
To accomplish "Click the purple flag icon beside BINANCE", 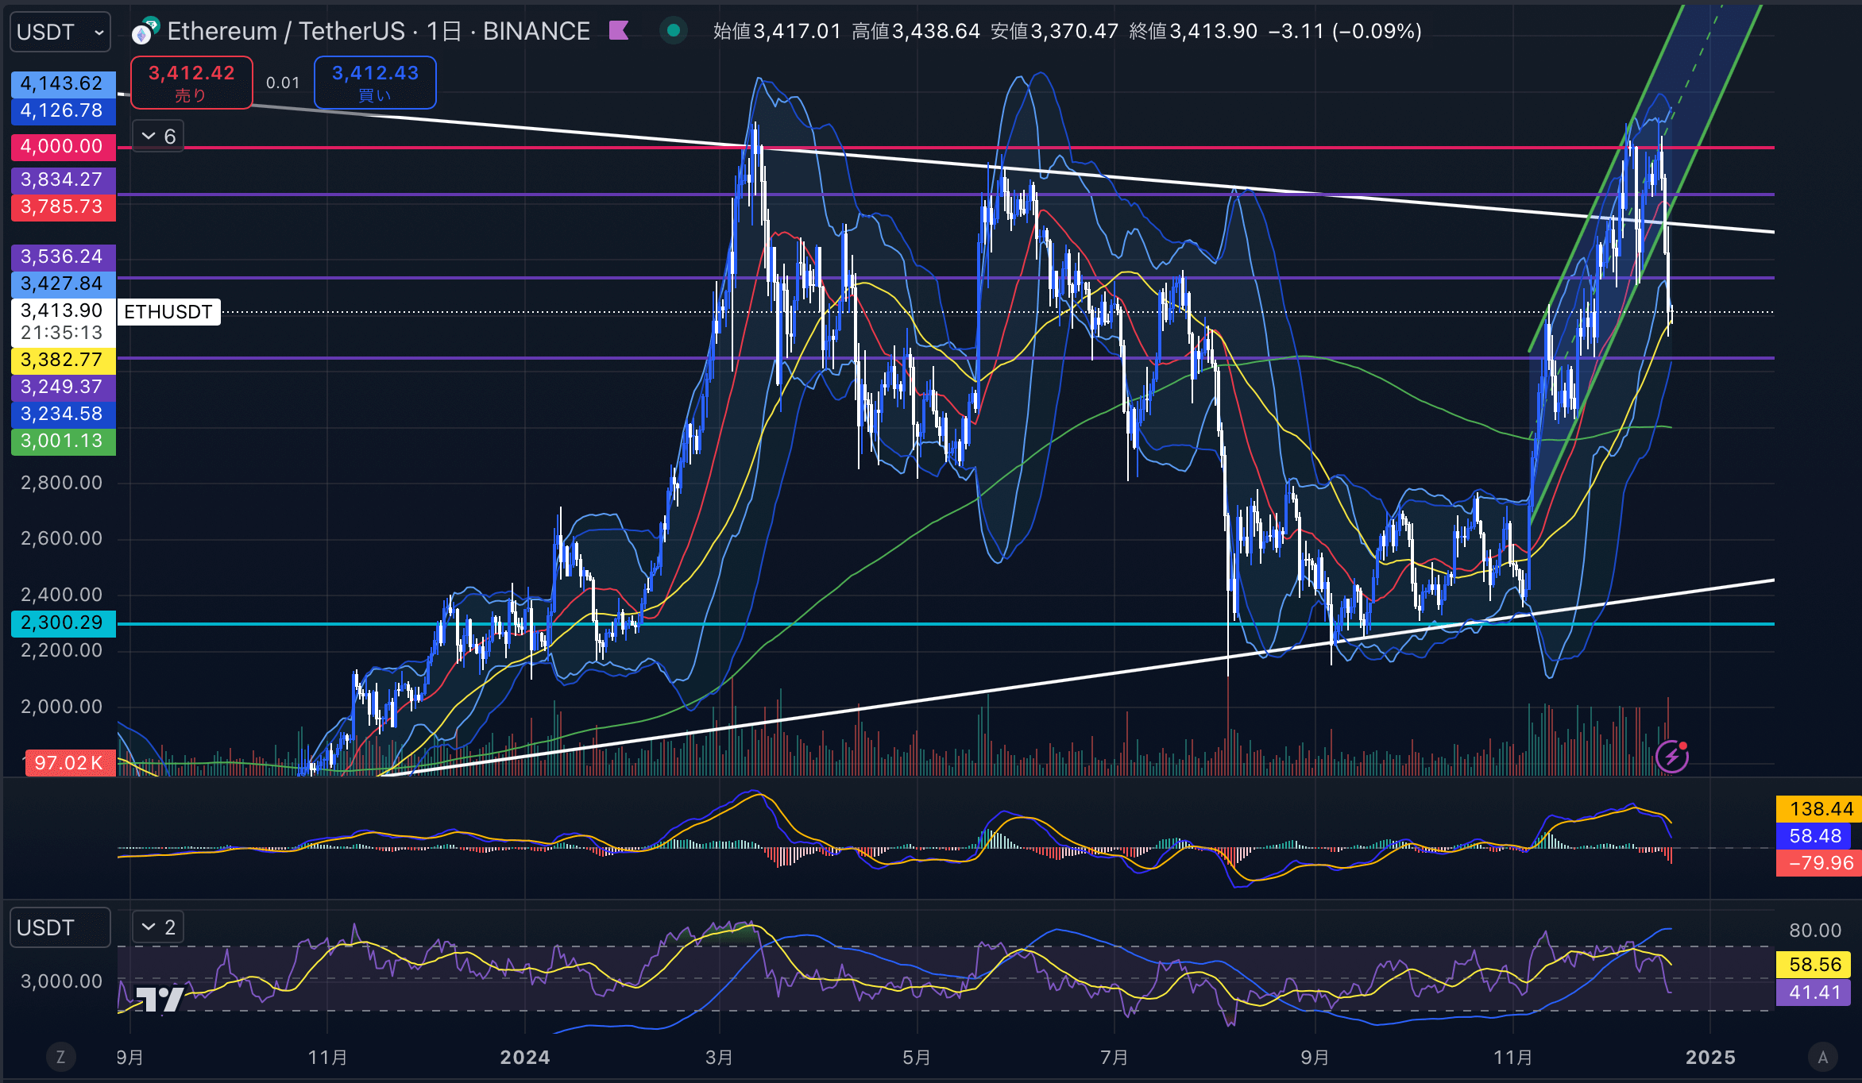I will point(619,31).
